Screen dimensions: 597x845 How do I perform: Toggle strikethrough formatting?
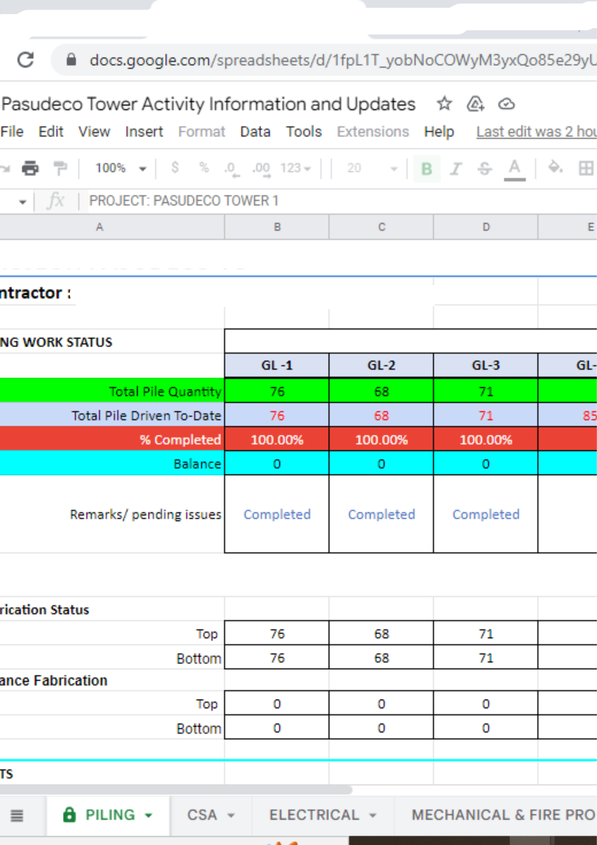(485, 169)
